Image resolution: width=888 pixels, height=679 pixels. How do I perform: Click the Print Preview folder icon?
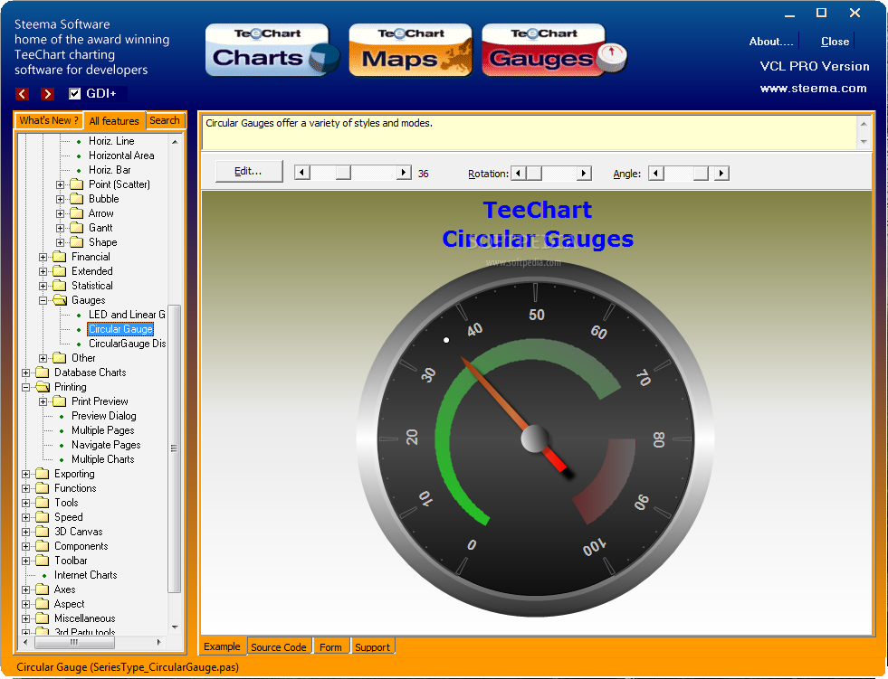(x=60, y=401)
